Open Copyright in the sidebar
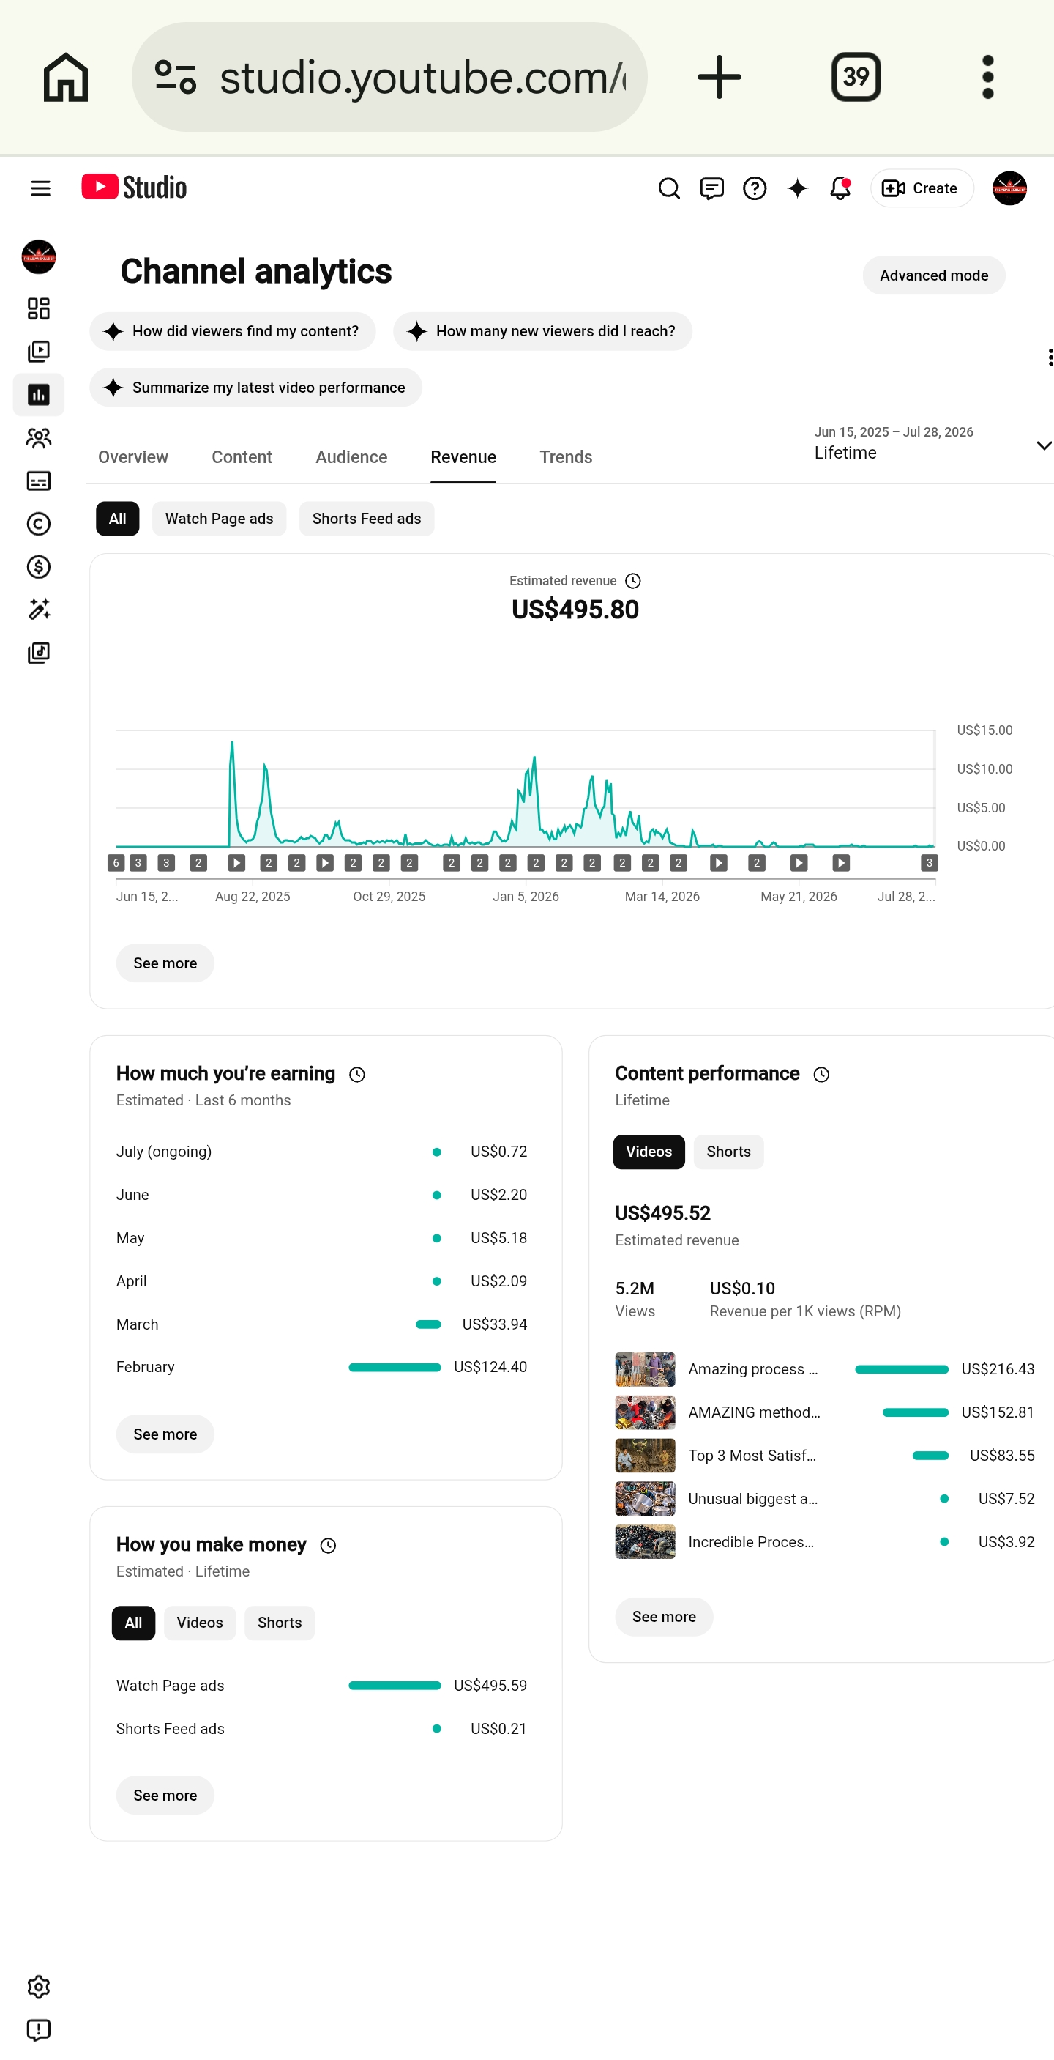Image resolution: width=1054 pixels, height=2060 pixels. tap(38, 524)
